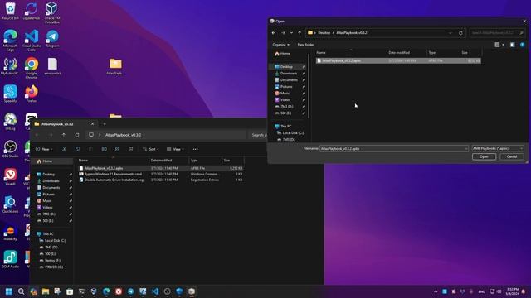
Task: Click the search box in Open dialog
Action: click(496, 33)
